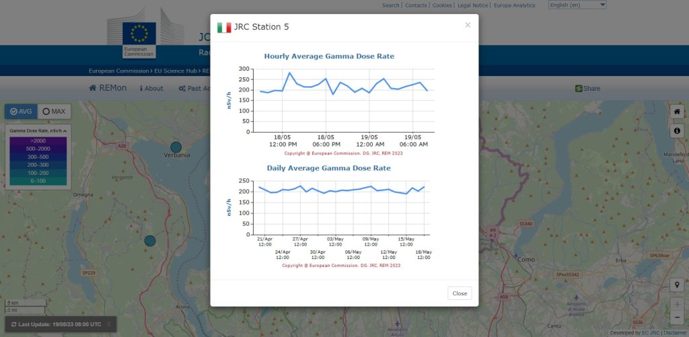Click European Commission breadcrumb link

(118, 71)
